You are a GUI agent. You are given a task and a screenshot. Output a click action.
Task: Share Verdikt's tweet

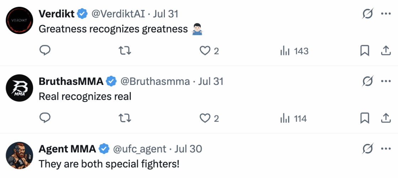(x=386, y=51)
